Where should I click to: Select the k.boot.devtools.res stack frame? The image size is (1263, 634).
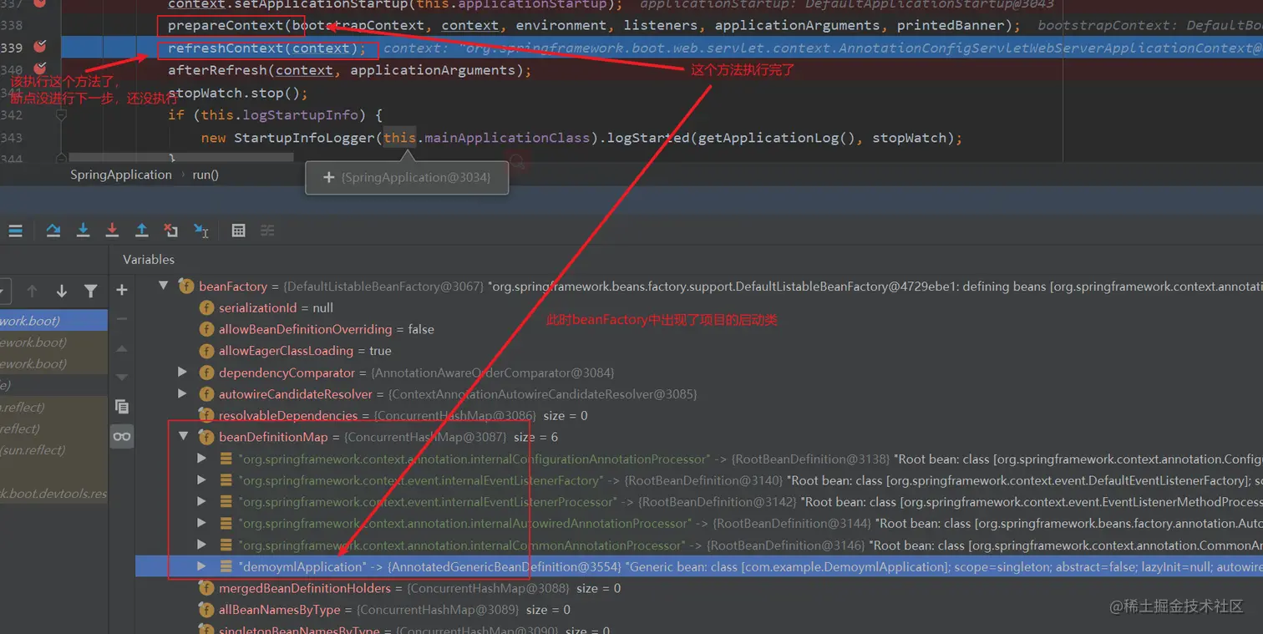pos(53,494)
